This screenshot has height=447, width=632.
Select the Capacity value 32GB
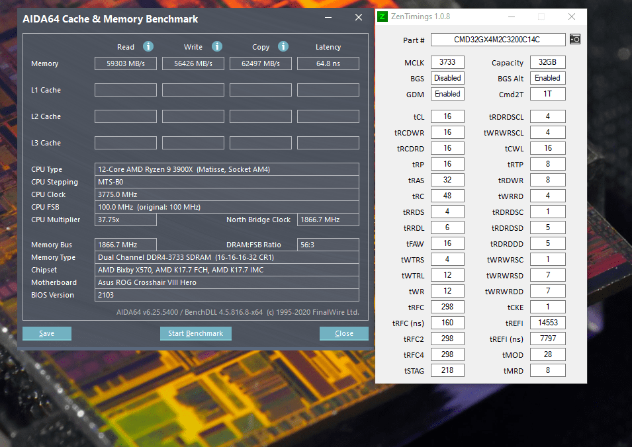(547, 62)
